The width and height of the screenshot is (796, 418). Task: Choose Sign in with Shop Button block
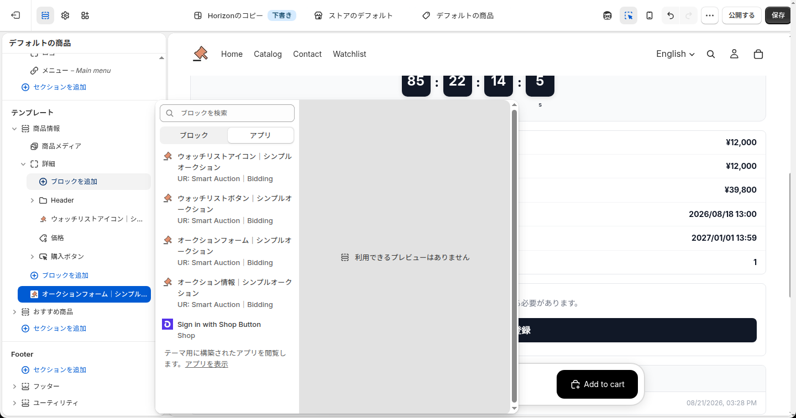point(227,330)
